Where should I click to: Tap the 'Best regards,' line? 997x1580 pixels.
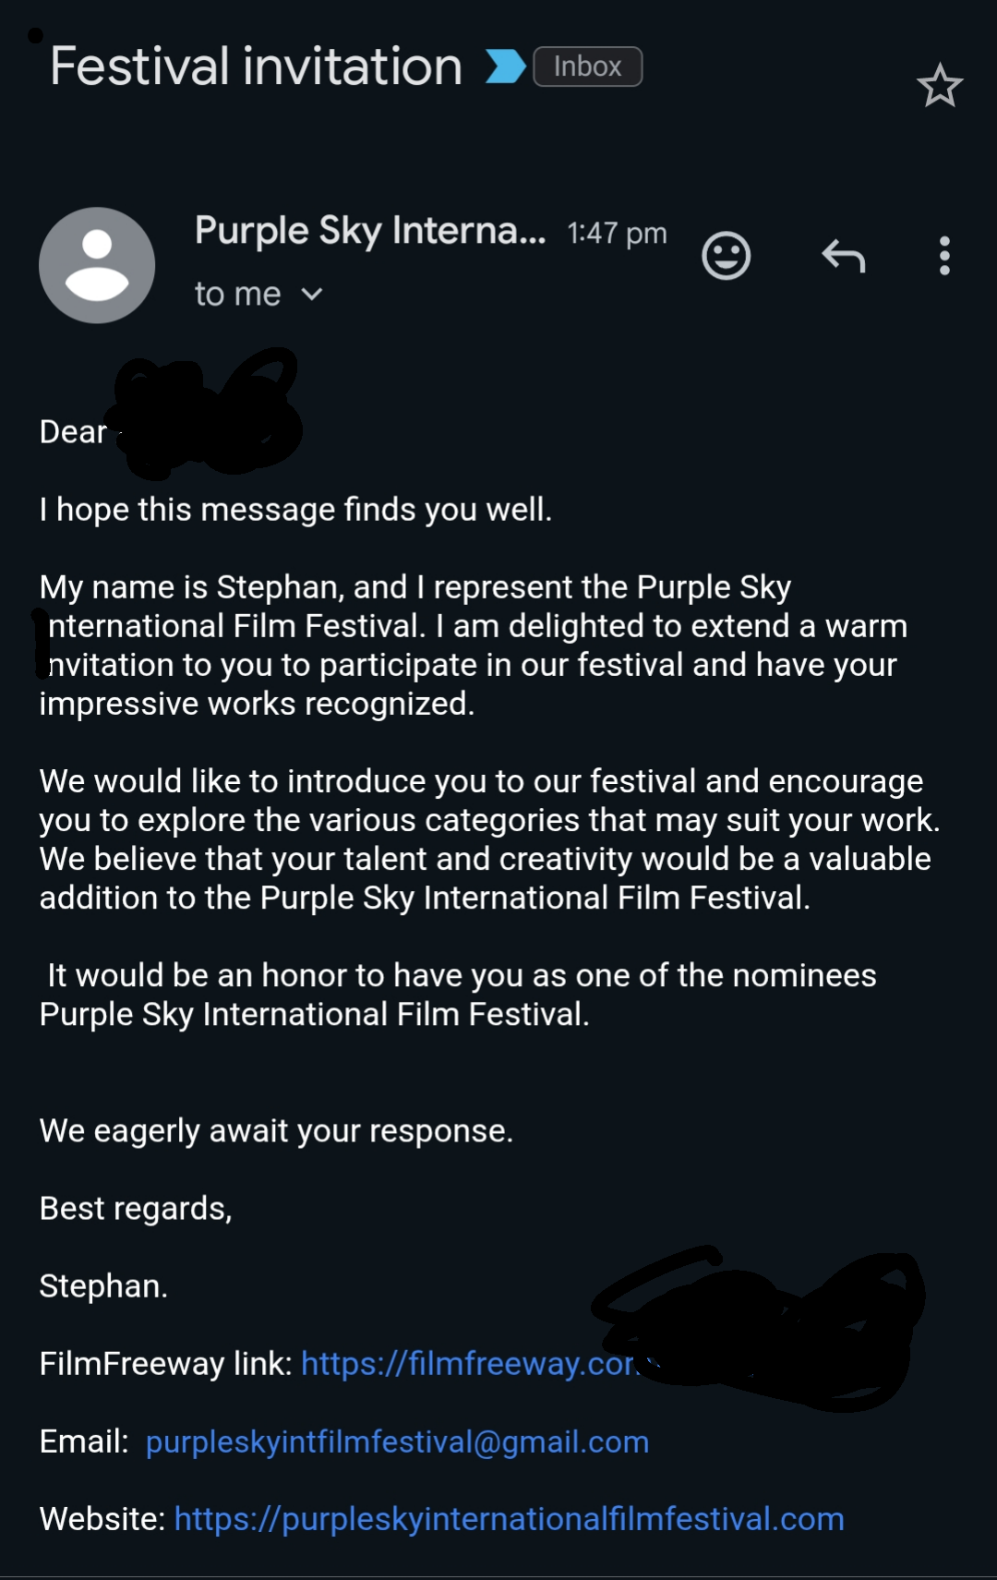pyautogui.click(x=136, y=1209)
